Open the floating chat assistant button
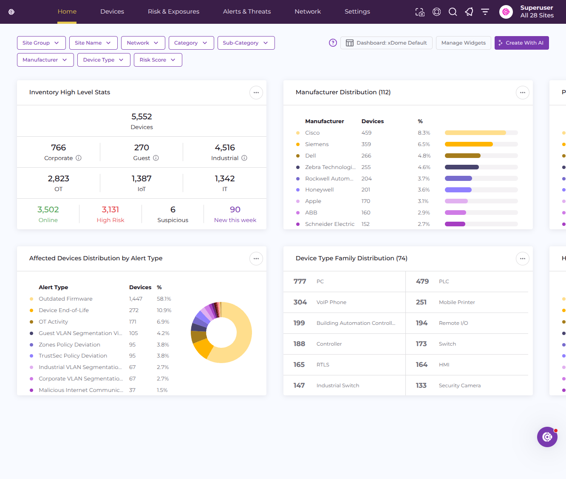 click(x=547, y=437)
